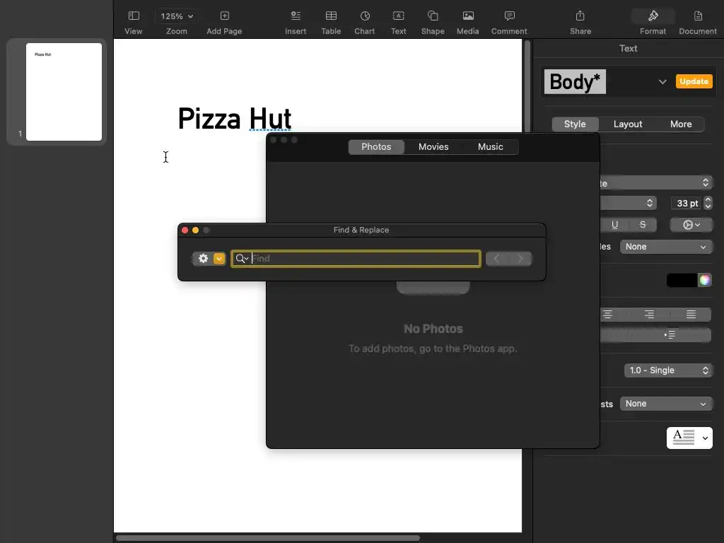Open the drop cap style dropdown
Viewport: 724px width, 543px height.
[689, 438]
